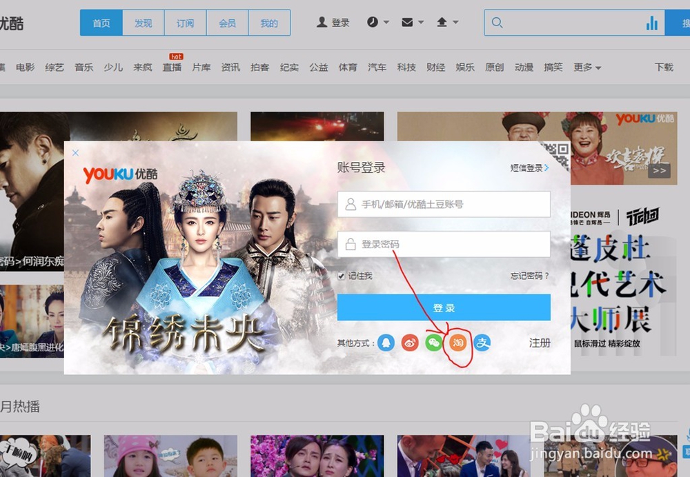
Task: Open the 搞笑 category
Action: click(553, 68)
